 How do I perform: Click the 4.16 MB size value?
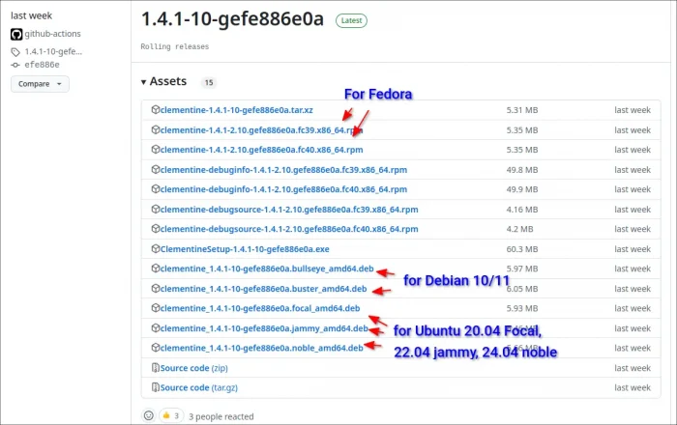[x=522, y=210]
